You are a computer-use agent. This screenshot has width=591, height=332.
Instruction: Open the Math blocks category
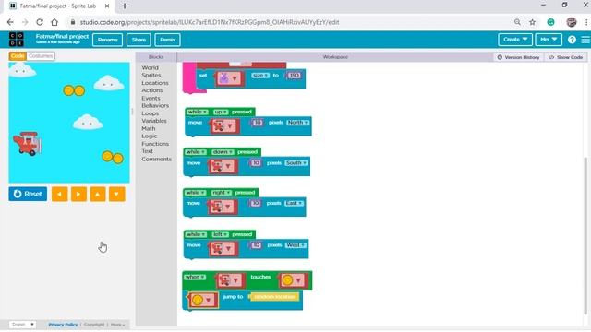148,128
